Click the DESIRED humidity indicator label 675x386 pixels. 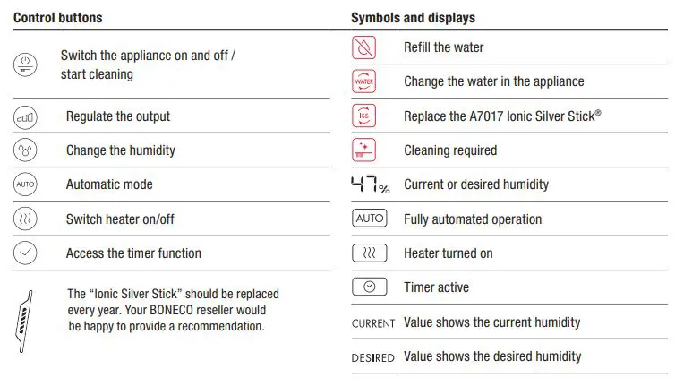(x=372, y=357)
